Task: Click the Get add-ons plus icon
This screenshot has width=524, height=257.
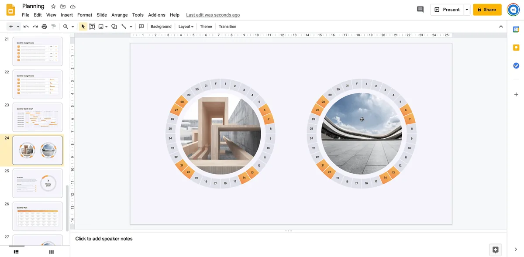Action: point(516,94)
